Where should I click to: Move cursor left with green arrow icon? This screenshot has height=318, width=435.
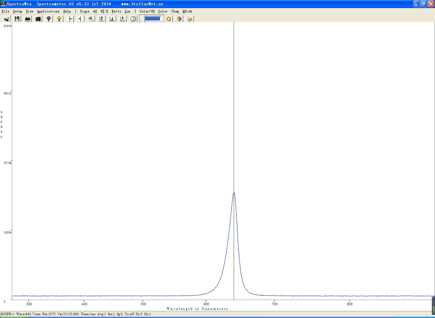coord(70,19)
